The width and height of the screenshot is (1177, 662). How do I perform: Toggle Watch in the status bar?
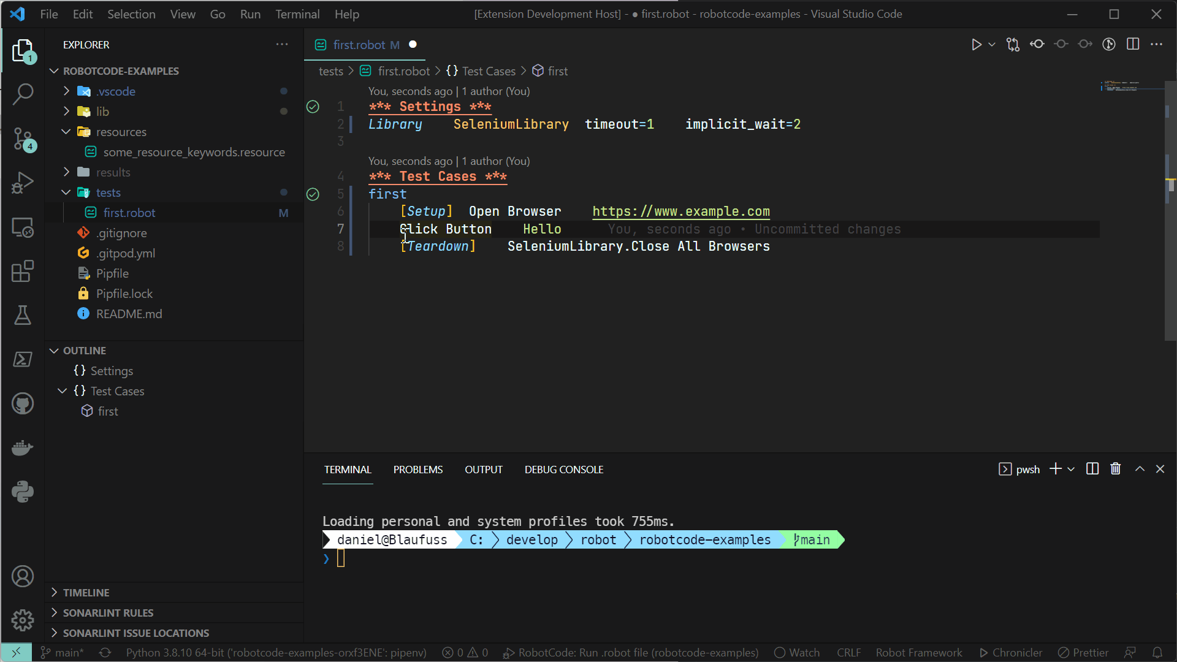click(x=797, y=653)
